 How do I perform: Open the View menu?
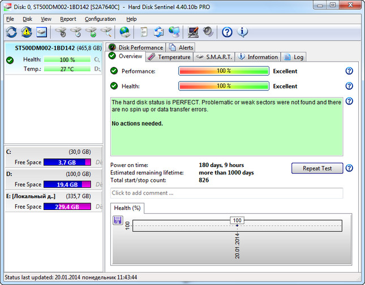tap(46, 19)
